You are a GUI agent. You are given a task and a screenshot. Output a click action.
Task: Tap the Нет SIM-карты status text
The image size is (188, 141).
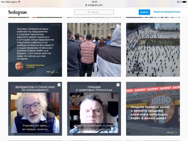point(8,2)
